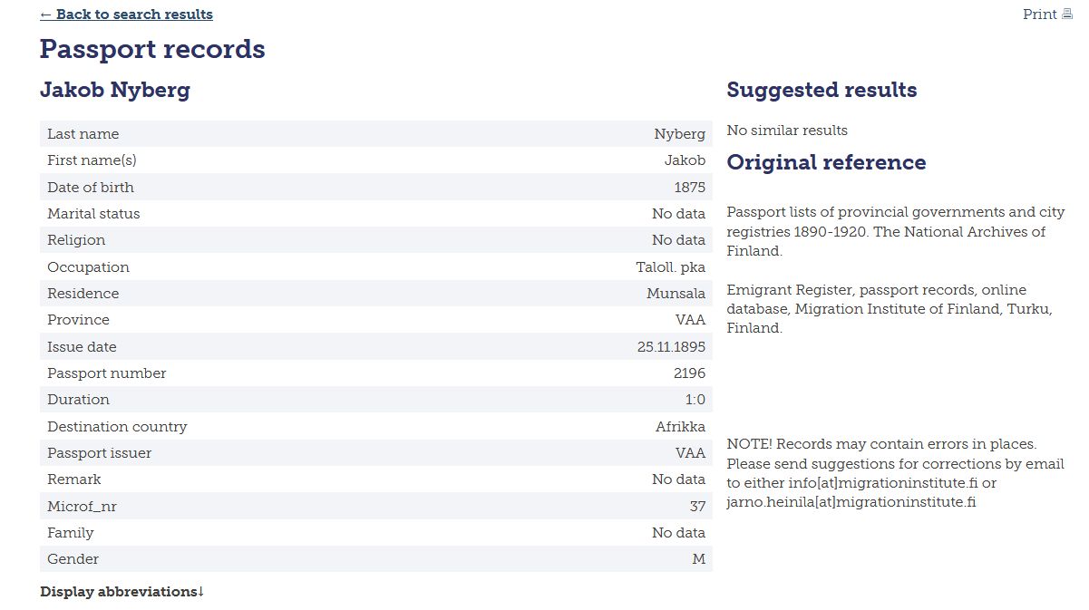Click the Suggested results heading
The image size is (1089, 610).
tap(822, 90)
